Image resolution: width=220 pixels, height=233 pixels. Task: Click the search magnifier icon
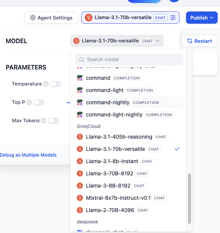[82, 60]
